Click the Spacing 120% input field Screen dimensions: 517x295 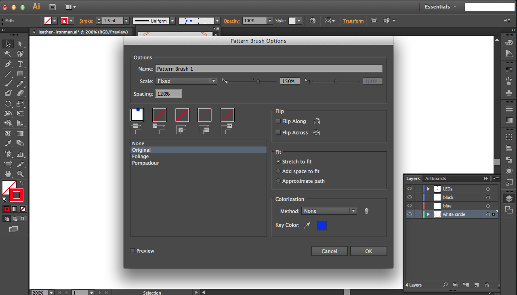coord(168,94)
